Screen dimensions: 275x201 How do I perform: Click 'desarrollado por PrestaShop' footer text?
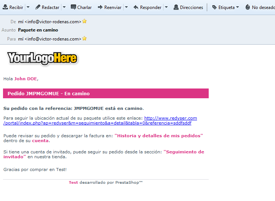point(111,183)
